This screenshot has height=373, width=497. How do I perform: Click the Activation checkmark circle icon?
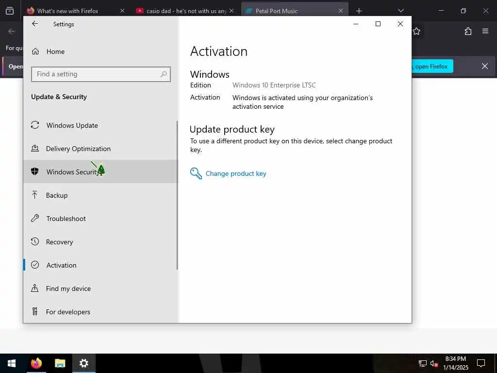pyautogui.click(x=35, y=265)
